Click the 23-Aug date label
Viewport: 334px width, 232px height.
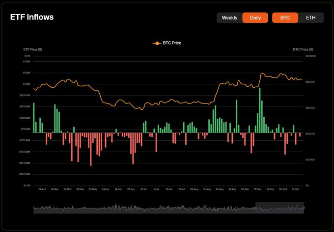click(220, 189)
